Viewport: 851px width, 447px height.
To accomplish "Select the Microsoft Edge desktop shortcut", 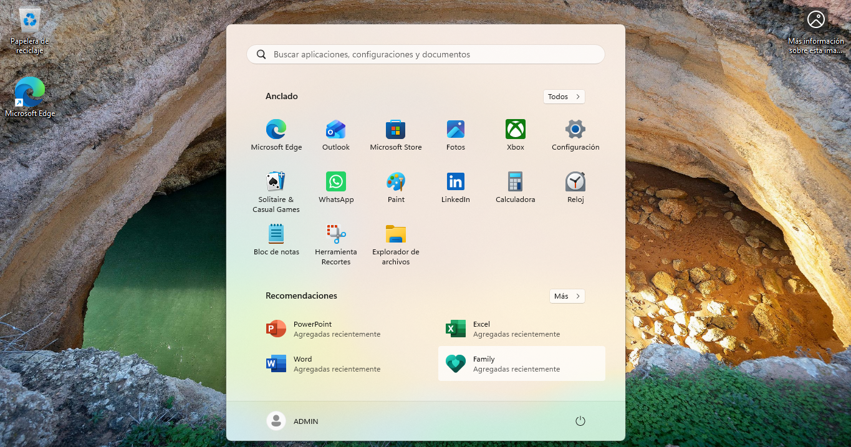I will 30,97.
